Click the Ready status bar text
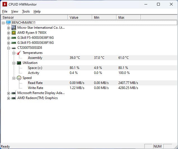178x149 pixels. 5,146
